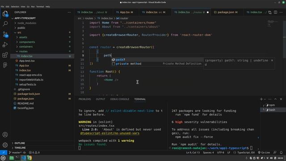Open App.test.tsx in explorer
This screenshot has height=161, width=286.
click(27, 61)
